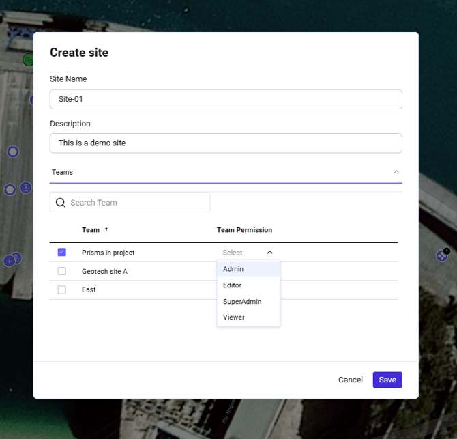Viewport: 457px width, 439px height.
Task: Enable the East team checkbox
Action: coord(62,289)
